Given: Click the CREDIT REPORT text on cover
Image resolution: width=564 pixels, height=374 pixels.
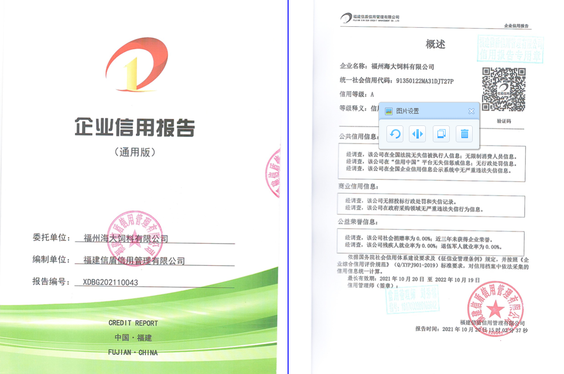Looking at the screenshot, I should [x=133, y=323].
